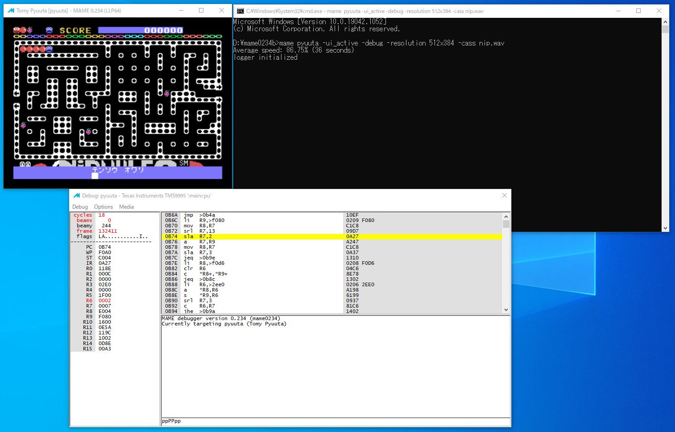The height and width of the screenshot is (432, 675).
Task: Close the MAME debugger window
Action: tap(504, 196)
